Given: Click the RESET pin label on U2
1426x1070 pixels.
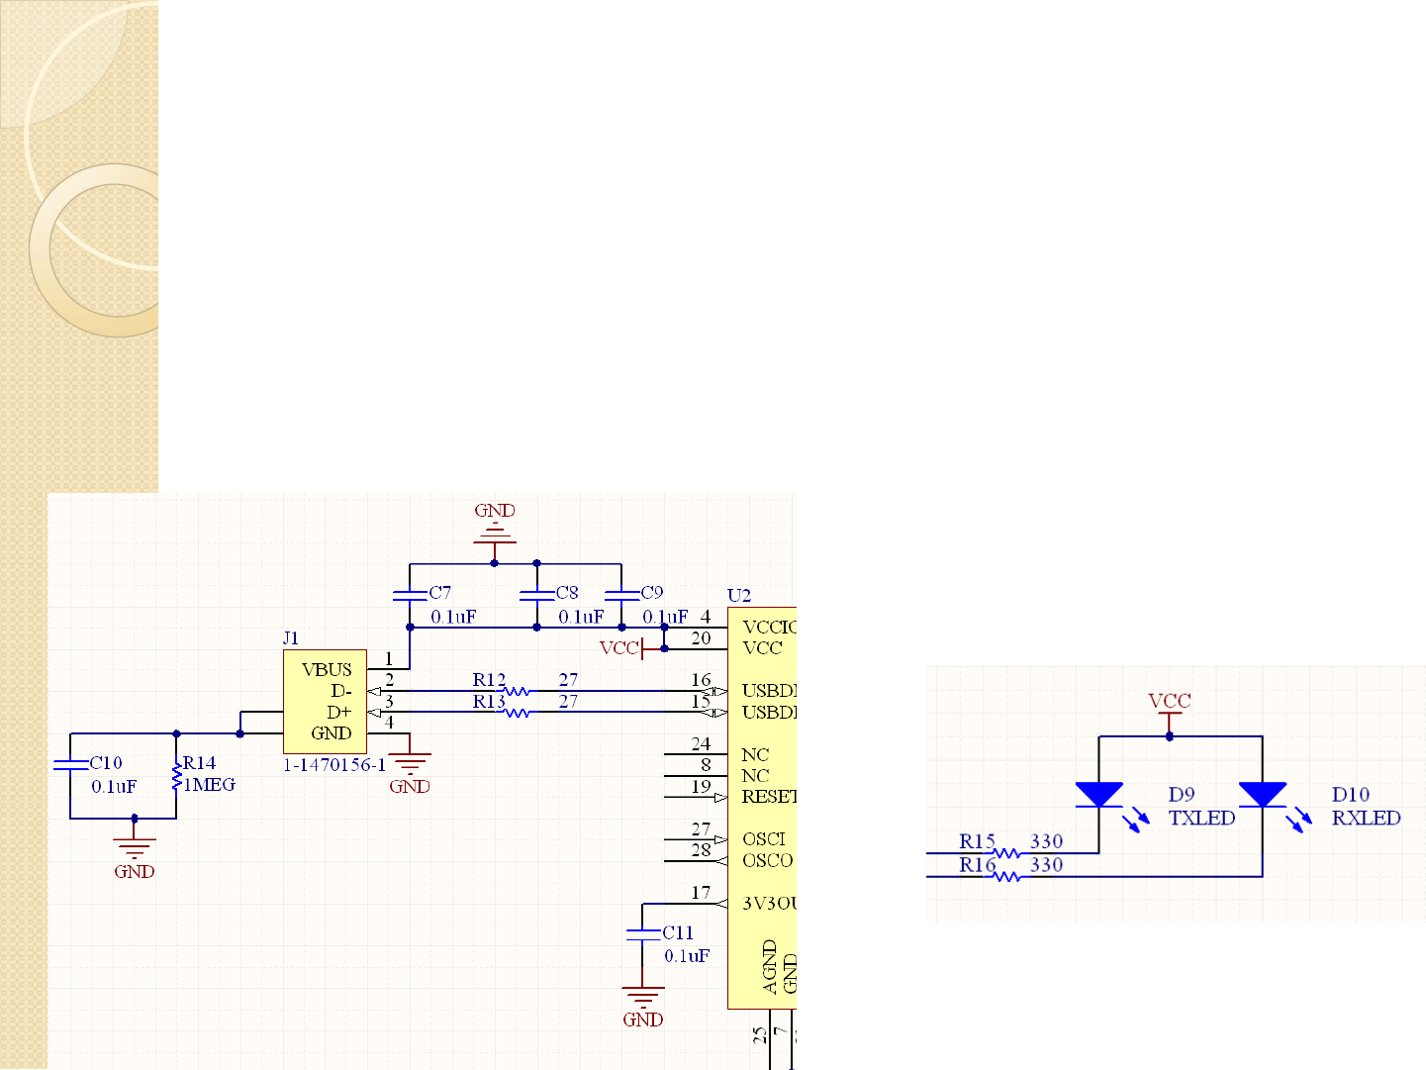Looking at the screenshot, I should click(769, 797).
